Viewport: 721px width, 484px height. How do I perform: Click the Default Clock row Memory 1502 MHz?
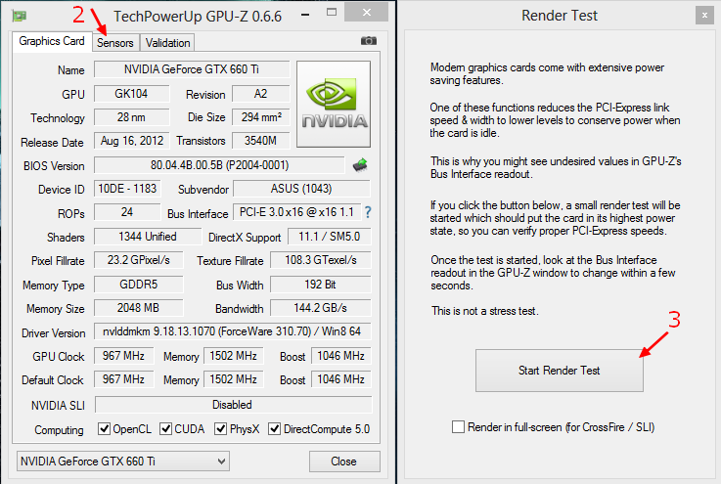(234, 379)
